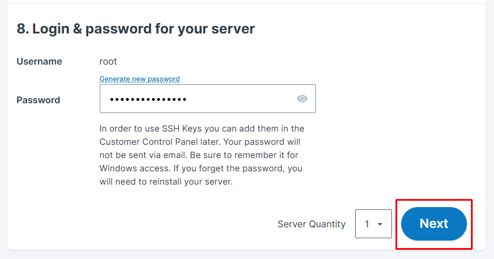Expand quantity selector using its caret arrow
Viewport: 494px width, 259px height.
point(380,224)
